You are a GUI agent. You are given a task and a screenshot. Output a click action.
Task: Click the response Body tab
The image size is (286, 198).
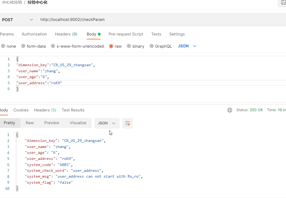point(4,110)
